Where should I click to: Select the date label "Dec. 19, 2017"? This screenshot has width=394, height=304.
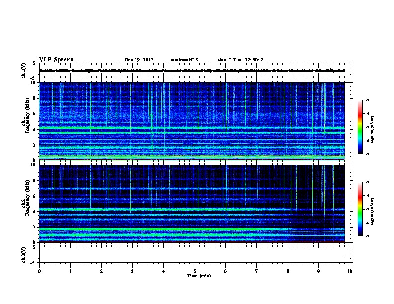[139, 60]
